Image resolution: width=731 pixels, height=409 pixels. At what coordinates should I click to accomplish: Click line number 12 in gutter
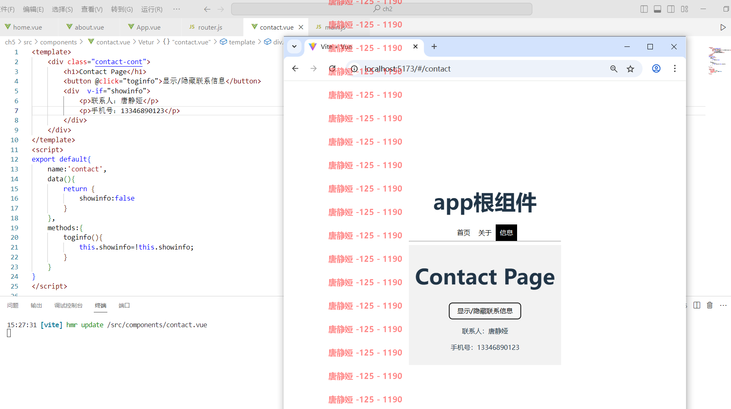click(x=14, y=159)
